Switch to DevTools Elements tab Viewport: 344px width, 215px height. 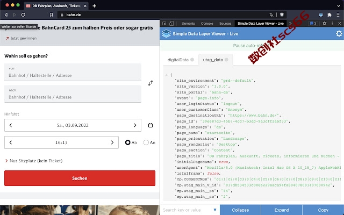[188, 24]
